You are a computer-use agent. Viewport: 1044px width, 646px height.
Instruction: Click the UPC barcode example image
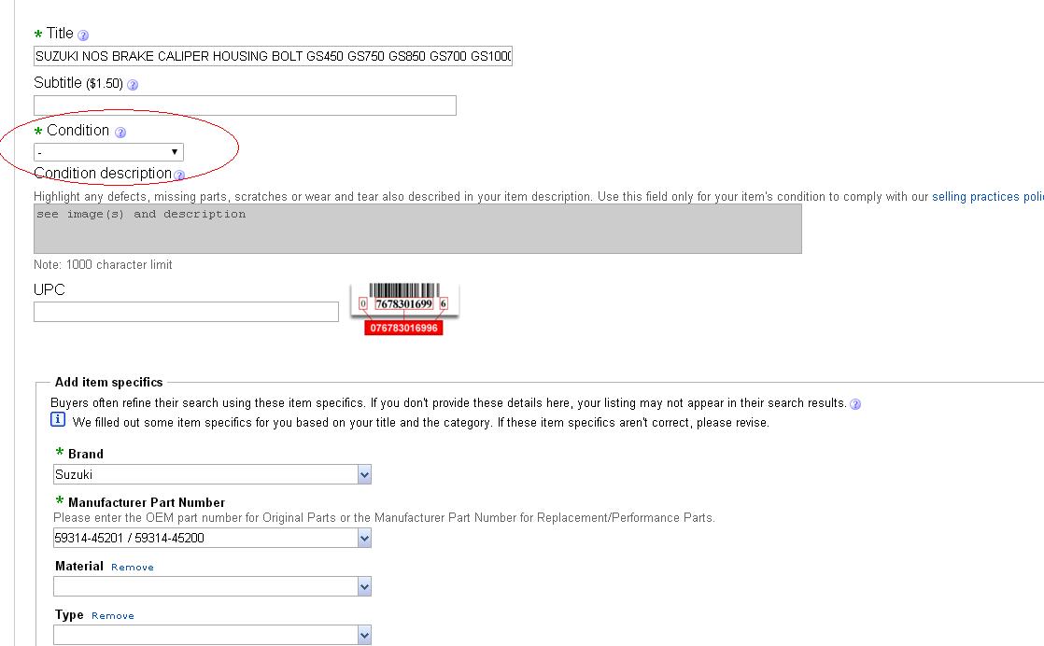[404, 309]
